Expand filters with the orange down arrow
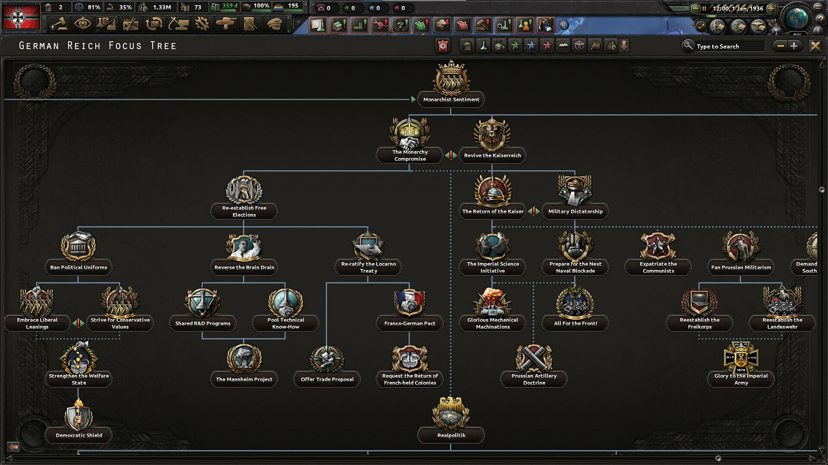Image resolution: width=828 pixels, height=465 pixels. [x=624, y=46]
